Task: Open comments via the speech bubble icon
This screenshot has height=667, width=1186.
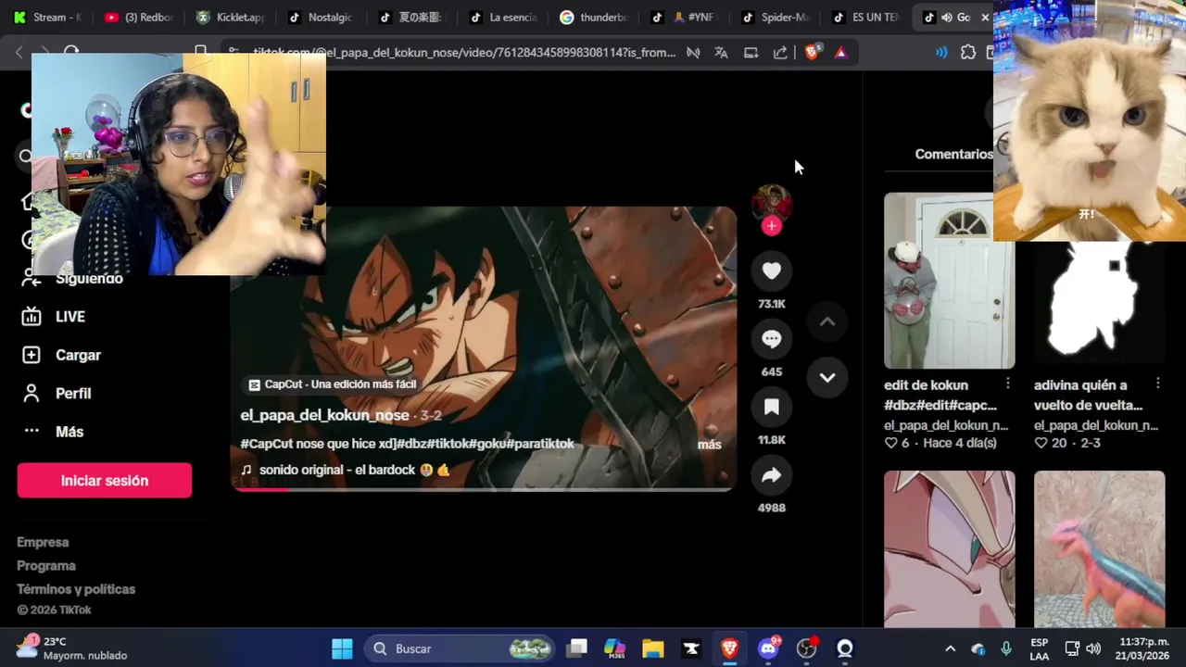Action: 772,339
